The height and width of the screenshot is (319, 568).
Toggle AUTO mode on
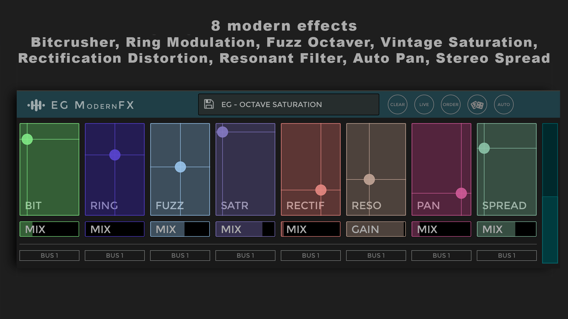(x=504, y=104)
